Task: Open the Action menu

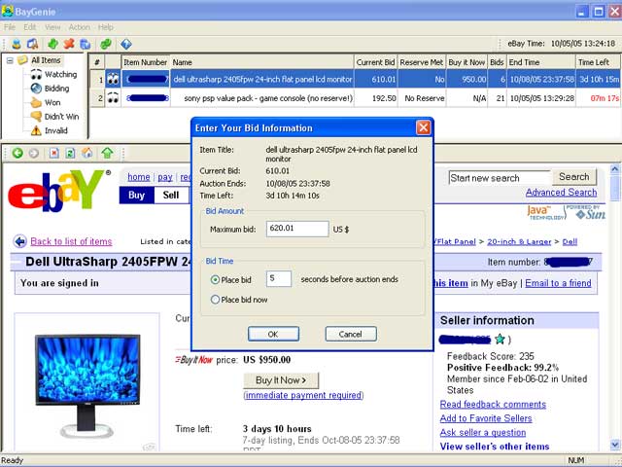Action: [79, 27]
